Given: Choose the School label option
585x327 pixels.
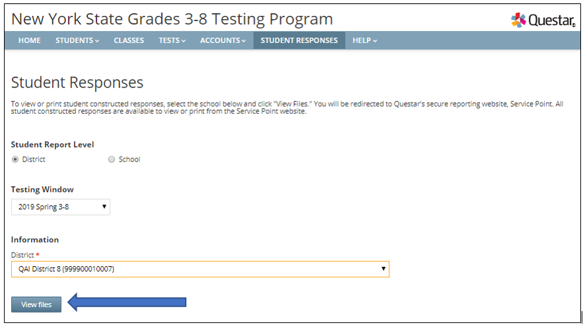Looking at the screenshot, I should coord(129,160).
